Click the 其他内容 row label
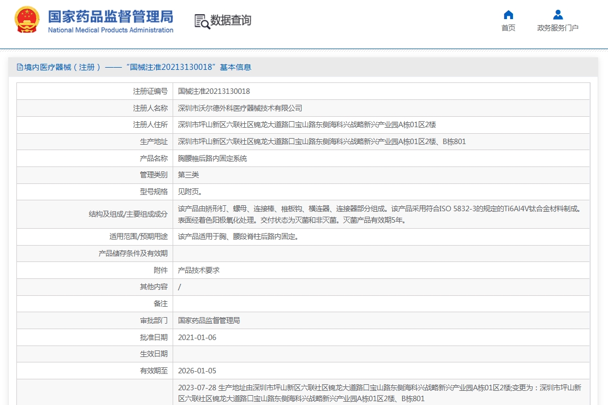The width and height of the screenshot is (608, 405). click(154, 287)
